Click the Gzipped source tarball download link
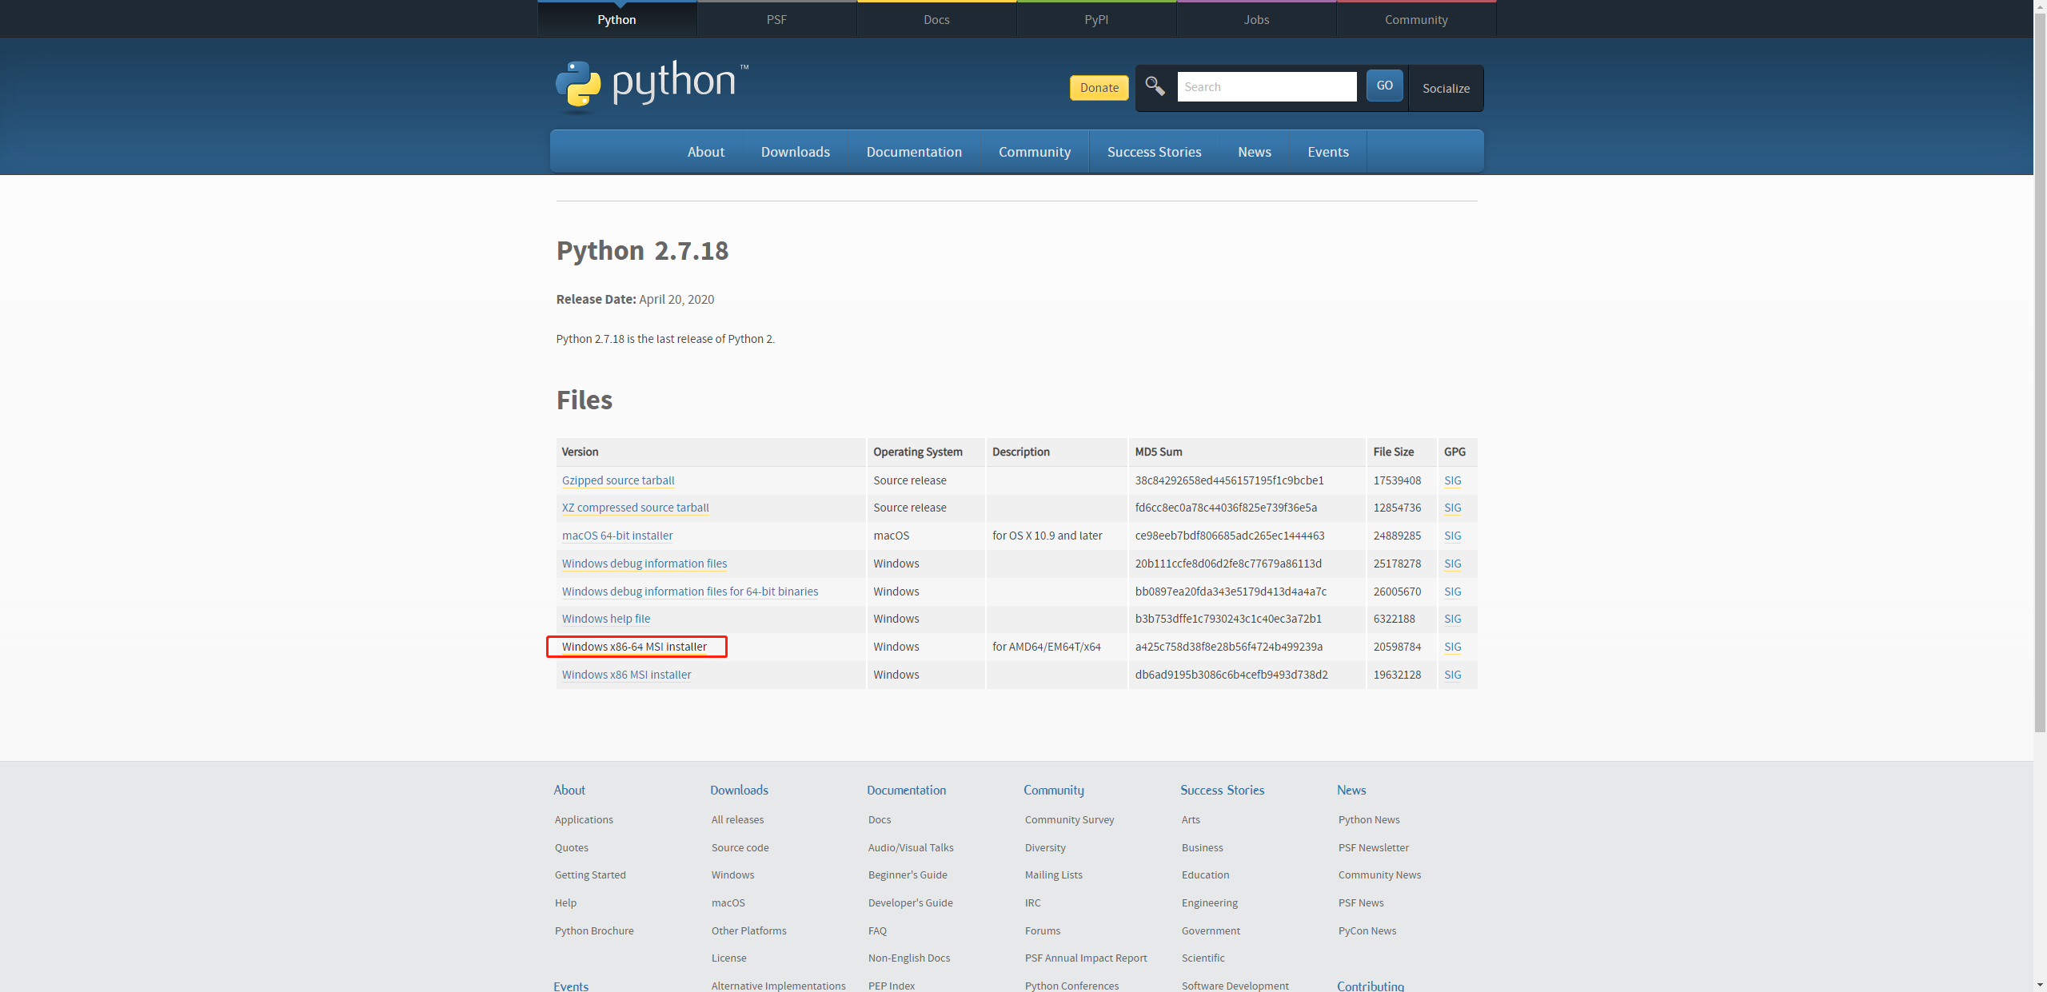 point(617,480)
